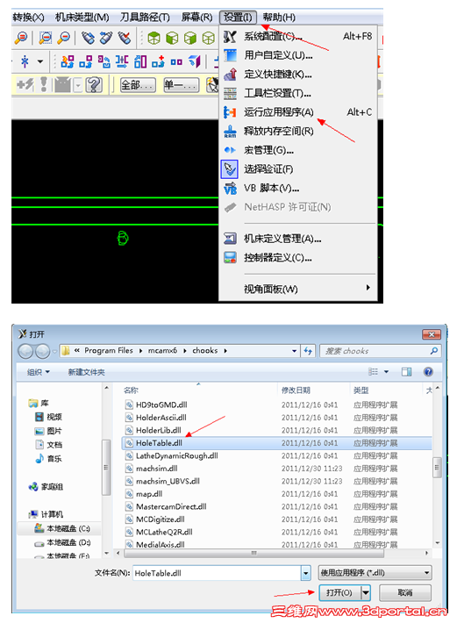Open the 帮助(H) menu
The image size is (464, 623).
click(279, 17)
